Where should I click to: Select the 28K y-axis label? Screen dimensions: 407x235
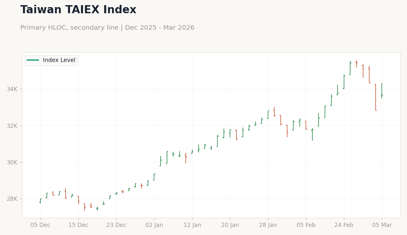[x=12, y=199]
